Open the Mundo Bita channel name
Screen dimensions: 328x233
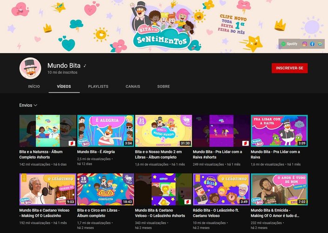64,66
